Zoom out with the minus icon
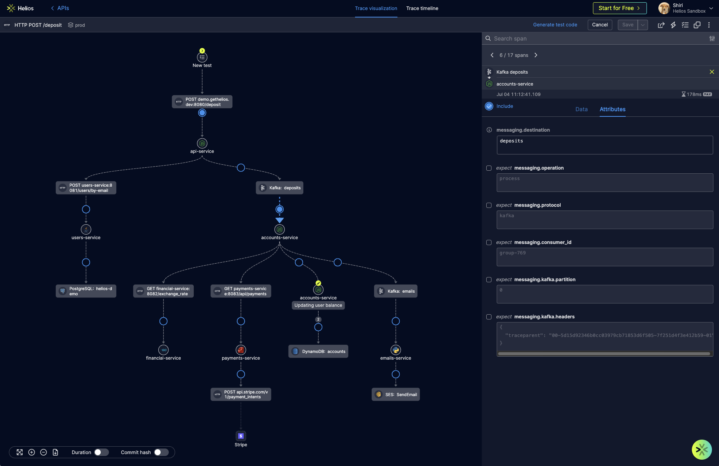Image resolution: width=719 pixels, height=466 pixels. click(43, 452)
